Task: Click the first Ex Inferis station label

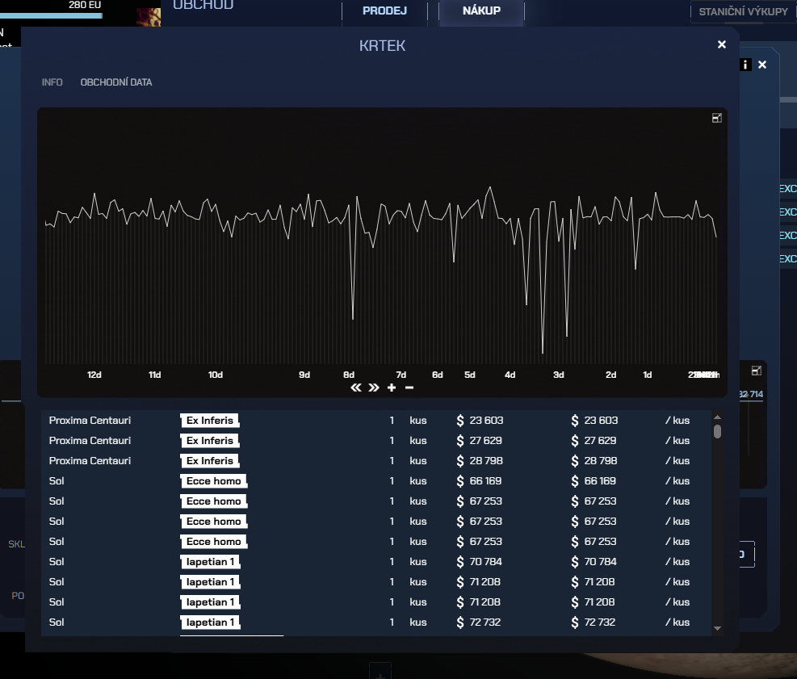Action: [210, 421]
